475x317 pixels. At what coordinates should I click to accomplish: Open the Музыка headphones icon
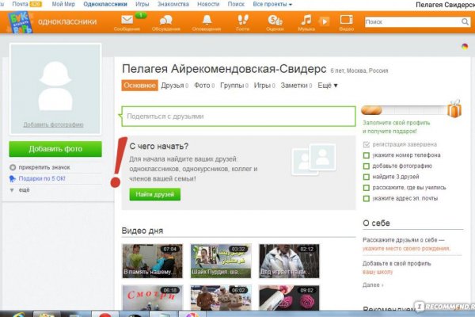pyautogui.click(x=306, y=19)
